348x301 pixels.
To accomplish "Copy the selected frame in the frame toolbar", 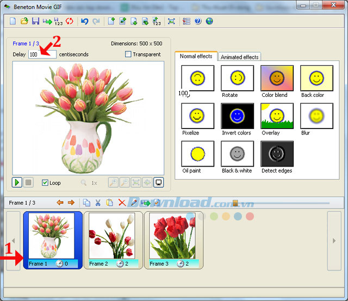I will (x=86, y=203).
